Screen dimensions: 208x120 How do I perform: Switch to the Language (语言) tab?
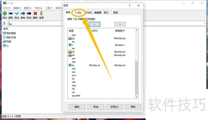click(115, 12)
